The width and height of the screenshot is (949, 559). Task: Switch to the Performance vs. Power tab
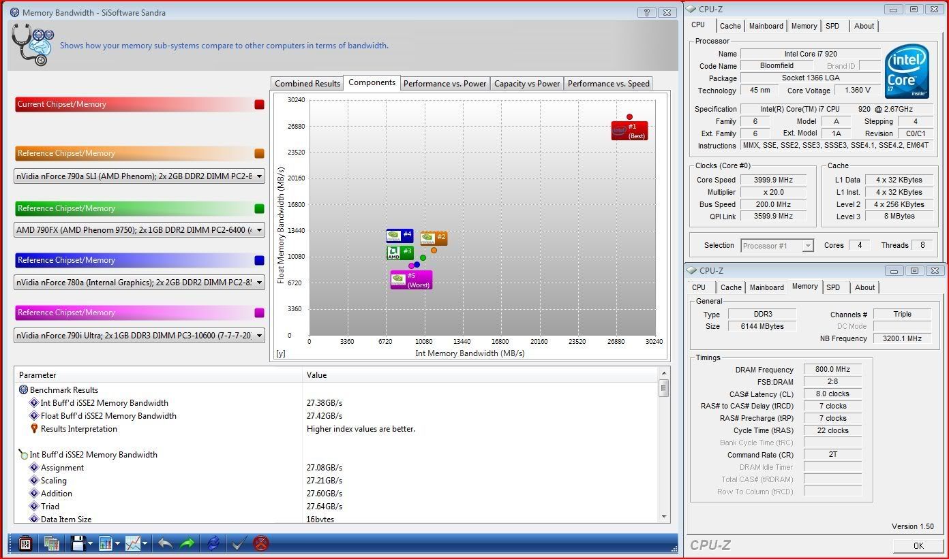(x=445, y=84)
